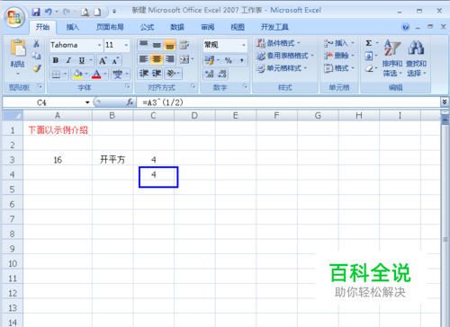Apply percent style

coord(229,60)
